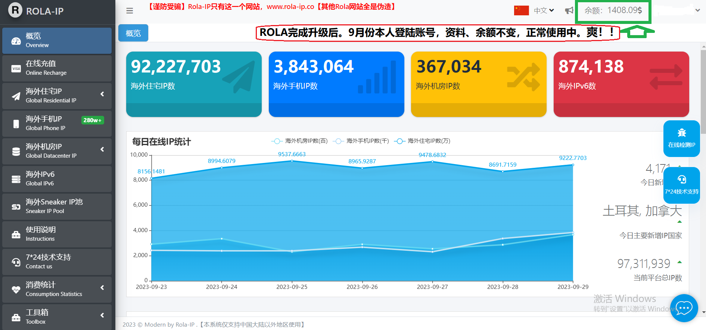The image size is (706, 330).
Task: Open 7*24技术支持 Contact us menu item
Action: click(x=57, y=262)
